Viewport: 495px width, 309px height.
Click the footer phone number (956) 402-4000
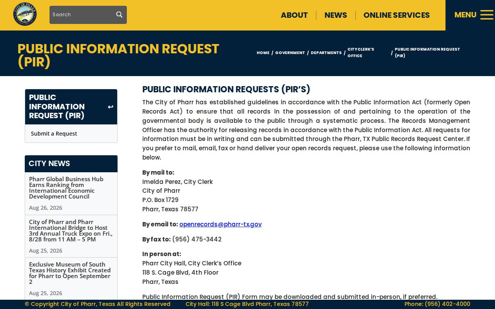(x=437, y=304)
